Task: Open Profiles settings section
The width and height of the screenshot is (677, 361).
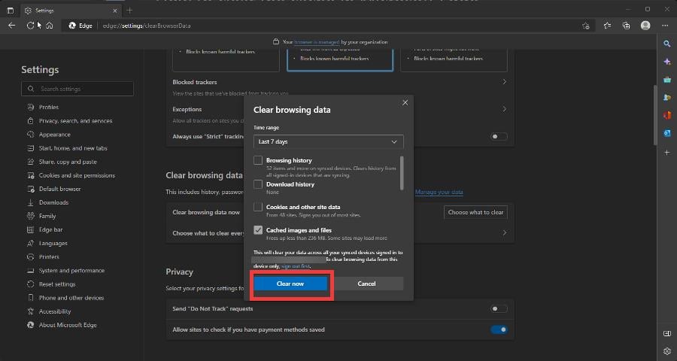Action: pyautogui.click(x=49, y=107)
